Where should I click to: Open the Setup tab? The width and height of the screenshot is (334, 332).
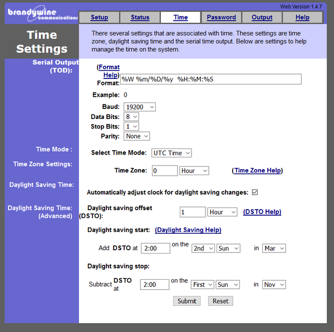99,17
